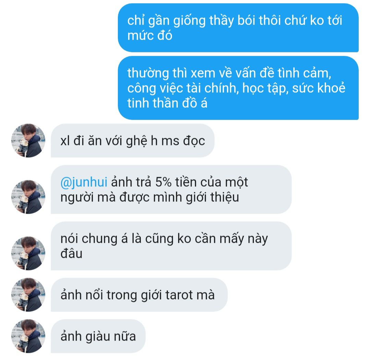Click the line "tinh thần đồ á"
This screenshot has width=370, height=359.
click(x=167, y=103)
